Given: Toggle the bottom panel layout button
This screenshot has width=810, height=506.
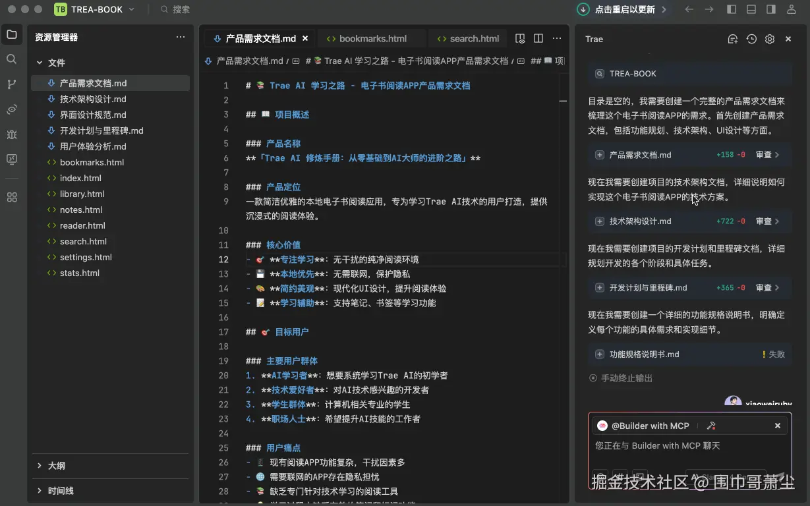Looking at the screenshot, I should coord(751,9).
